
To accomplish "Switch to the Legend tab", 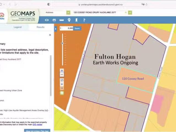I will tap(17, 27).
